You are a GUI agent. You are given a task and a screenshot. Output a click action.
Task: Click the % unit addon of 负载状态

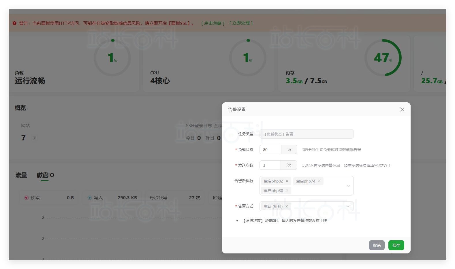click(x=289, y=150)
